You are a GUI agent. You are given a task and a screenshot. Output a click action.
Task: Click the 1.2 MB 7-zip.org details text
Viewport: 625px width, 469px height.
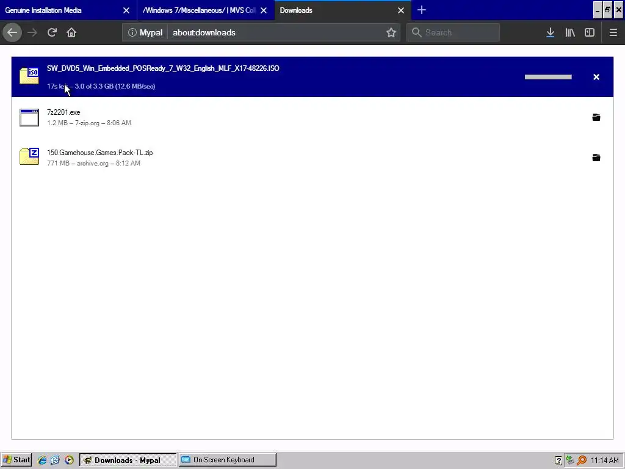(x=89, y=123)
